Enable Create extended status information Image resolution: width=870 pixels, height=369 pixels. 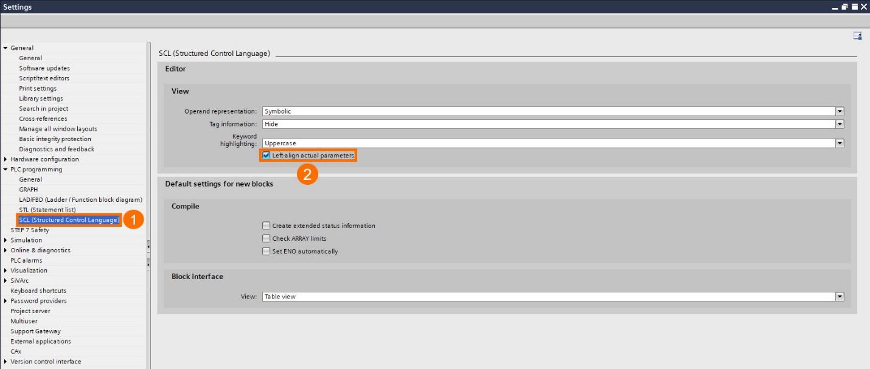(x=266, y=226)
